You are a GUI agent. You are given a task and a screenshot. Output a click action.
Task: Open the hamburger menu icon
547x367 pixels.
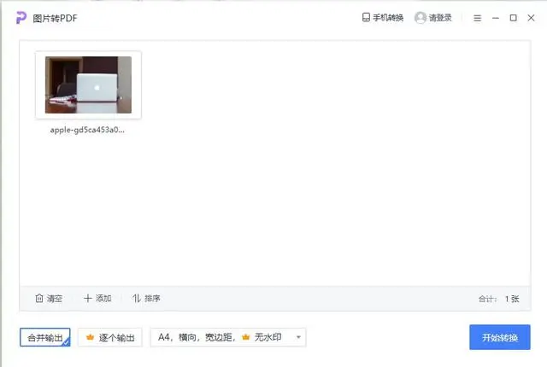tap(477, 18)
